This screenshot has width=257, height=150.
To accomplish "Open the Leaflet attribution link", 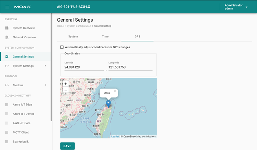I will [115, 136].
